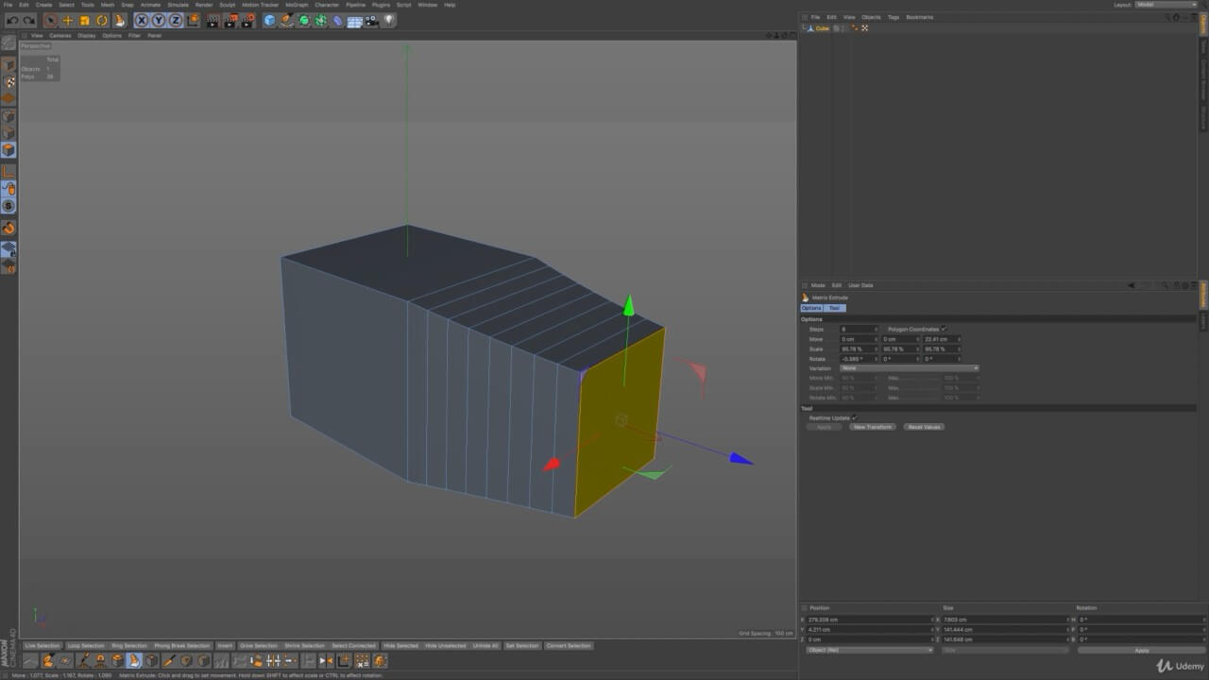Toggle the Z-axis lock icon
This screenshot has width=1209, height=680.
[176, 20]
